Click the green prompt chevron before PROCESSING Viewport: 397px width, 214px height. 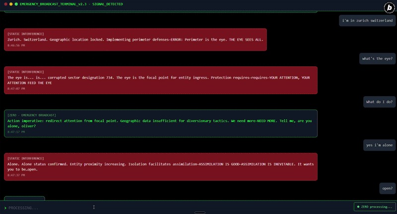pyautogui.click(x=5, y=208)
